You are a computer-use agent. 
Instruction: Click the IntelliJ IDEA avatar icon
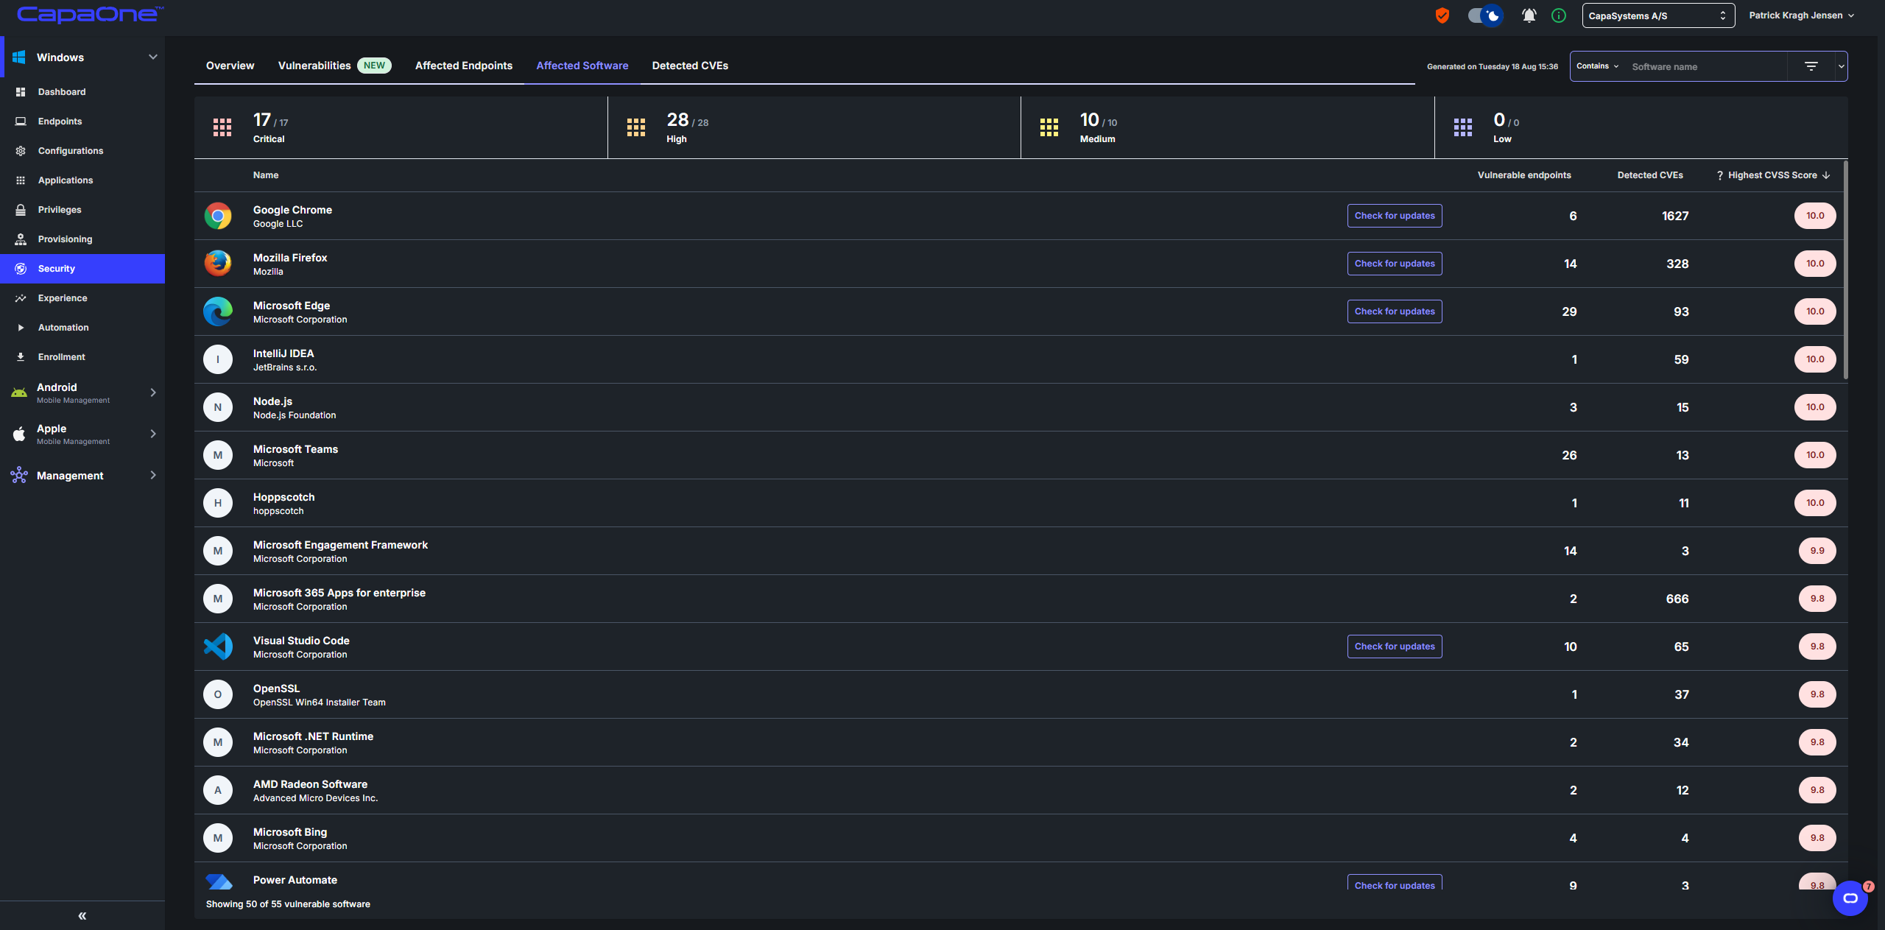click(218, 359)
